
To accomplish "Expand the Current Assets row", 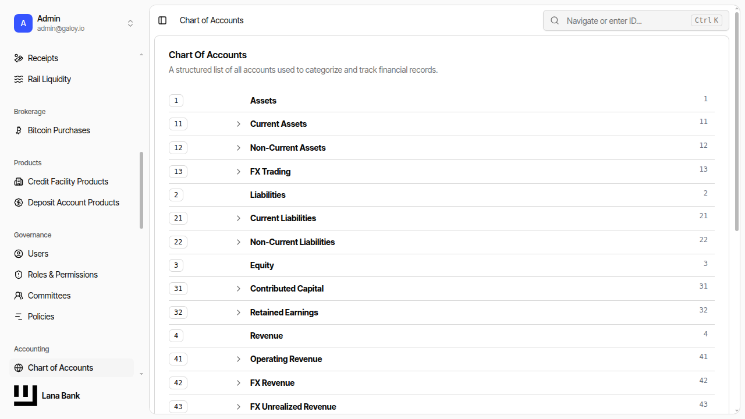I will point(239,124).
